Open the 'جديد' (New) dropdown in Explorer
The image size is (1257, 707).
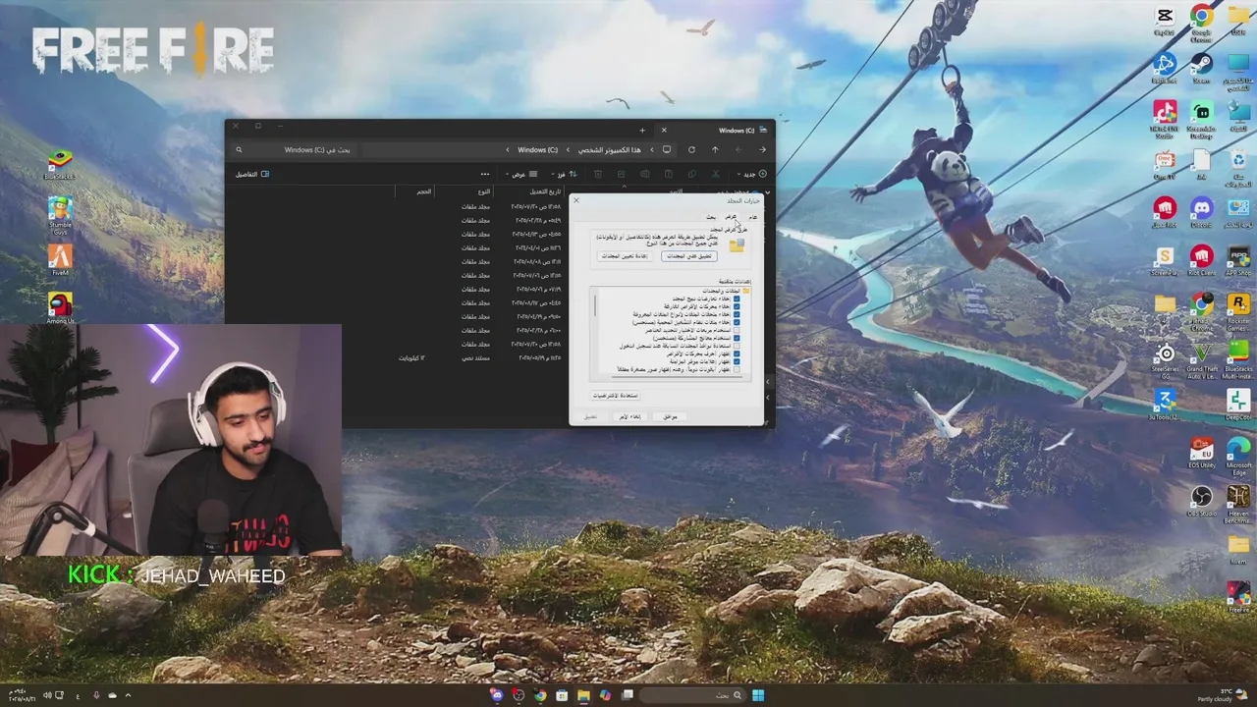[754, 174]
